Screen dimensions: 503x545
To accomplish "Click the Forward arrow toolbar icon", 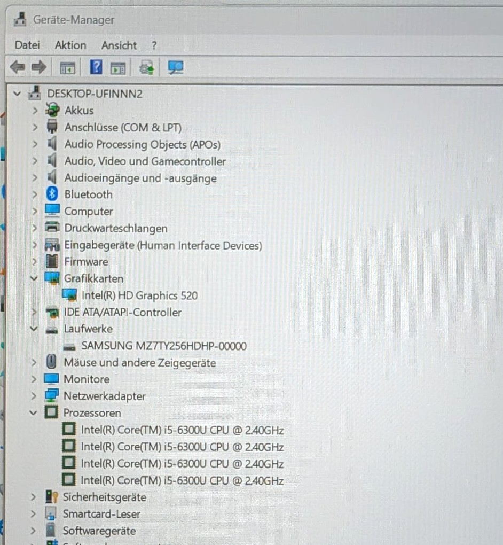I will click(38, 67).
